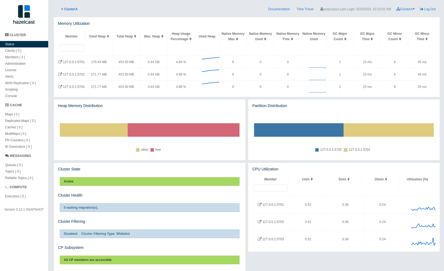This screenshot has height=271, width=444.
Task: Sort by Native Memory Max column
Action: click(x=237, y=39)
